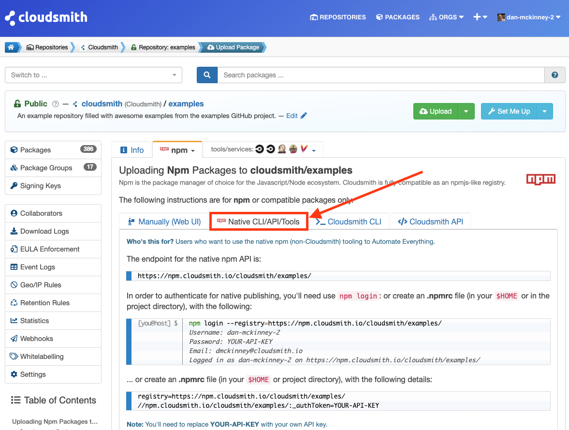The height and width of the screenshot is (430, 569).
Task: Open the npm format tab dropdown
Action: tap(177, 150)
